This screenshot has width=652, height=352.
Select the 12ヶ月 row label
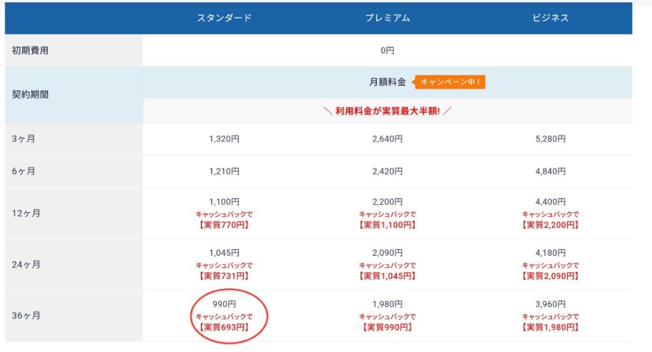[26, 213]
